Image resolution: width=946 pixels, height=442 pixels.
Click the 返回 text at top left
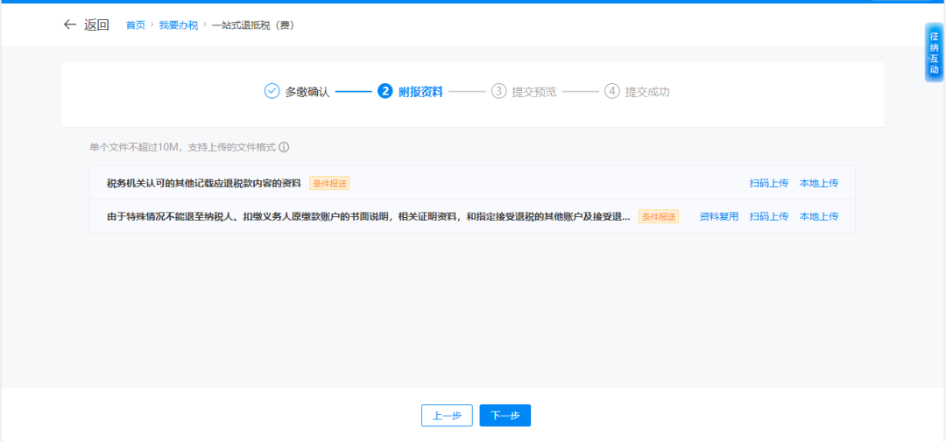(96, 25)
